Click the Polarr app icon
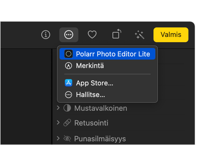The width and height of the screenshot is (217, 145). (69, 54)
